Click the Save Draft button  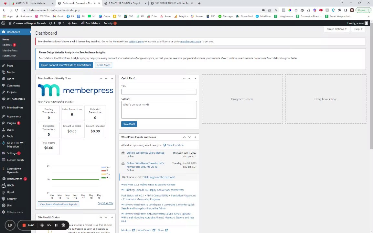pos(129,124)
